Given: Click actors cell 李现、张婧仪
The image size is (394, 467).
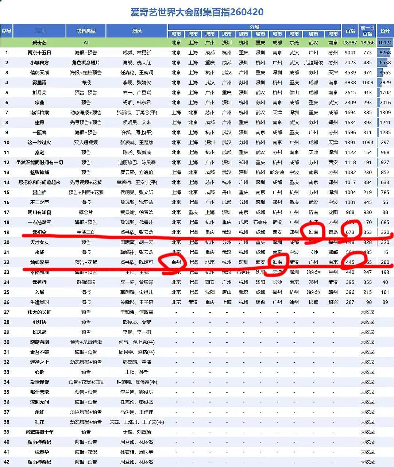Looking at the screenshot, I should click(x=137, y=82).
